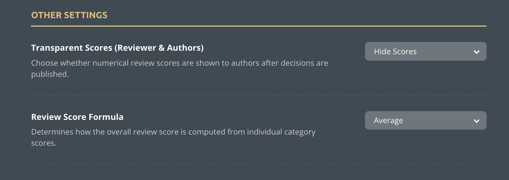509x180 pixels.
Task: Click the gold divider line under OTHER SETTINGS
Action: pos(259,26)
